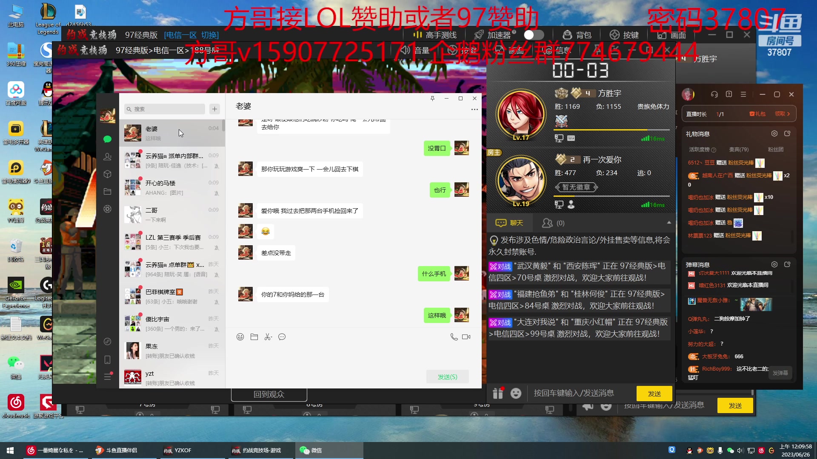Open the 傻比宇宙 group chat
Viewport: 817px width, 459px height.
click(x=172, y=323)
